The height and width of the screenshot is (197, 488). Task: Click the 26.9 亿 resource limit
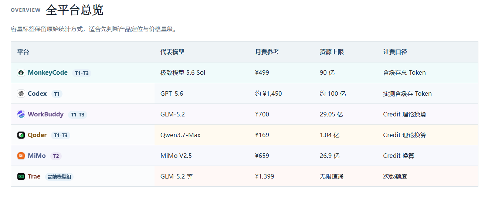click(x=329, y=156)
